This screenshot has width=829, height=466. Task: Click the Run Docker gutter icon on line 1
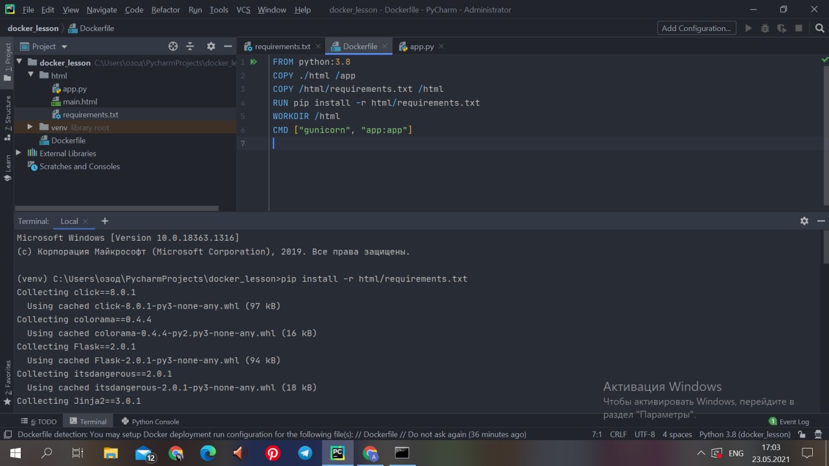pyautogui.click(x=254, y=62)
